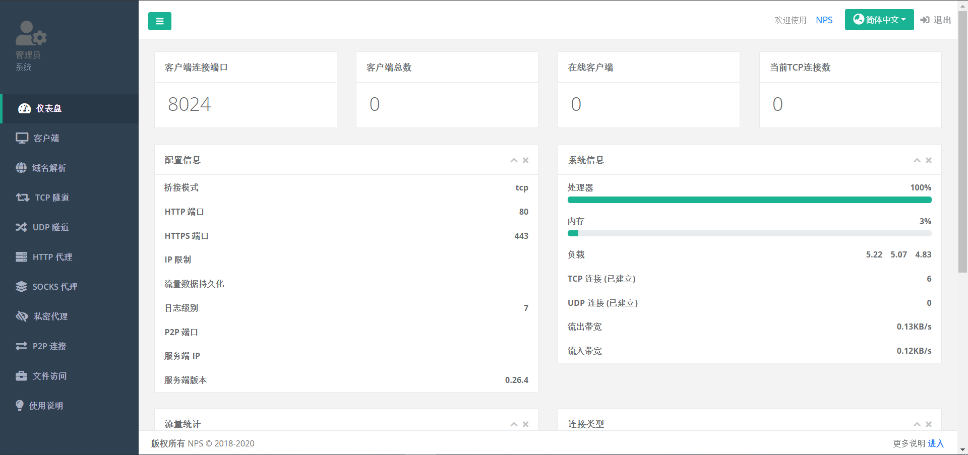This screenshot has height=455, width=968.
Task: Open the 文件访问 menu item
Action: (49, 376)
